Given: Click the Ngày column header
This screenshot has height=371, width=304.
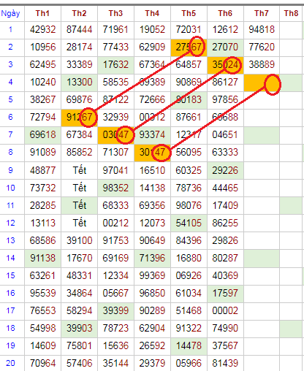Looking at the screenshot, I should (x=10, y=13).
